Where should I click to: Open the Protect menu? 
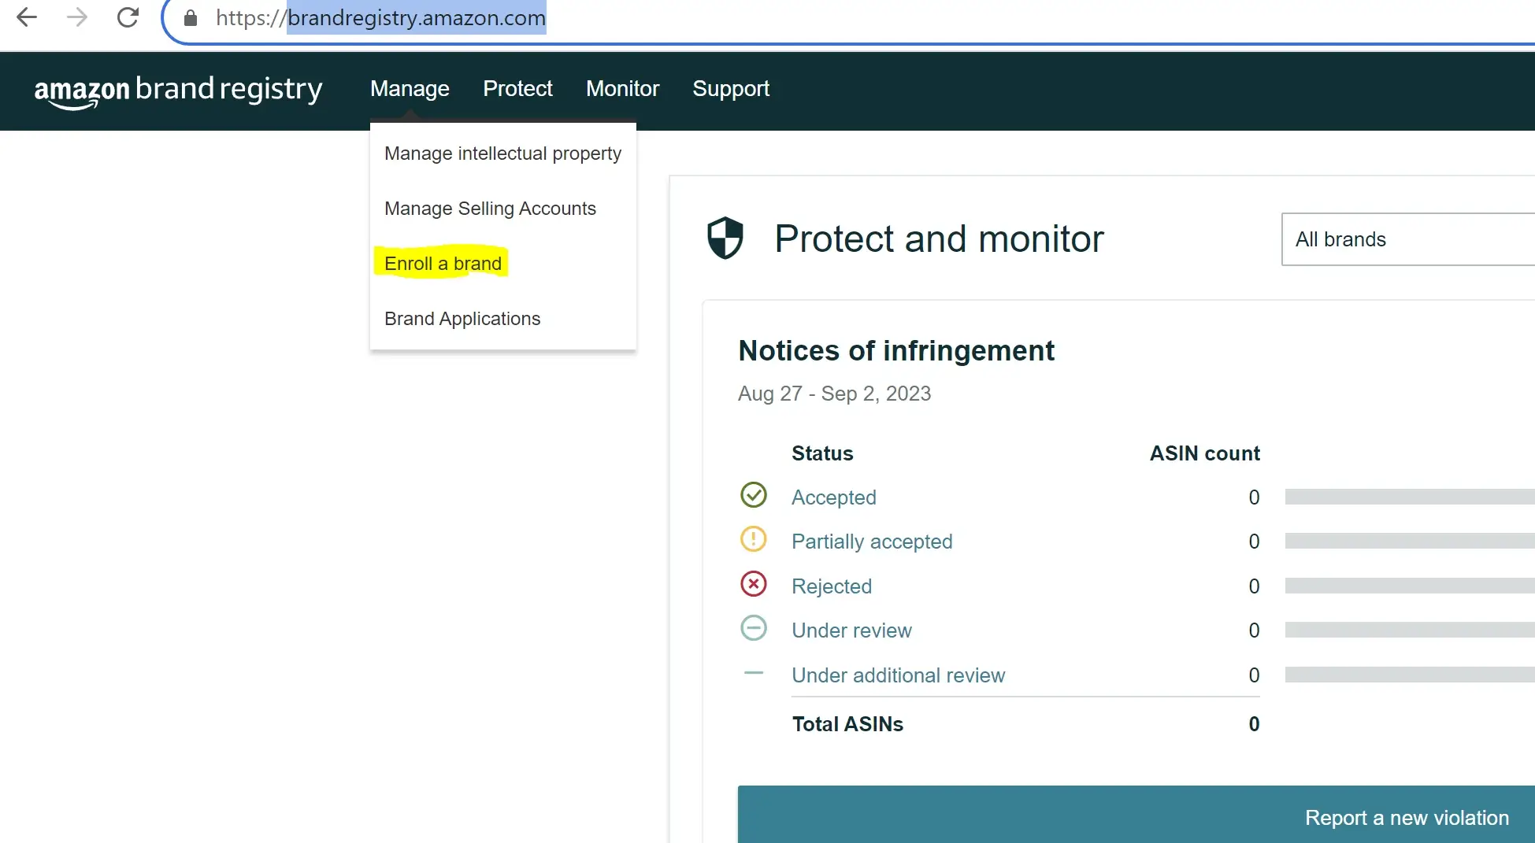click(517, 89)
